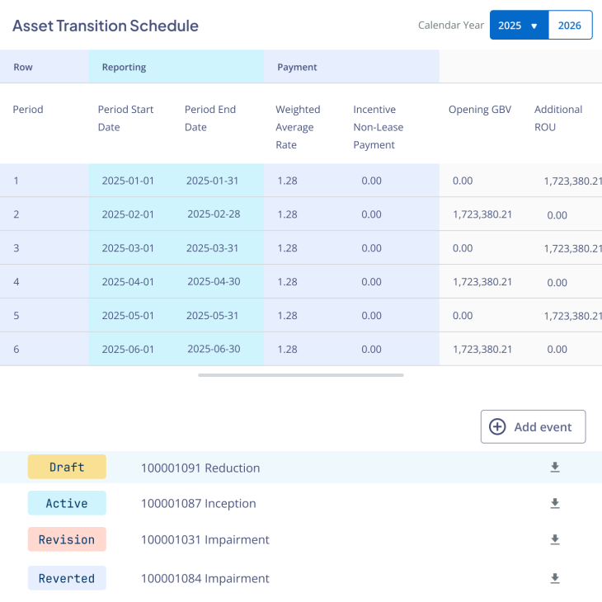Click the Reporting column group header
Viewport: 602px width, 602px height.
pyautogui.click(x=176, y=67)
